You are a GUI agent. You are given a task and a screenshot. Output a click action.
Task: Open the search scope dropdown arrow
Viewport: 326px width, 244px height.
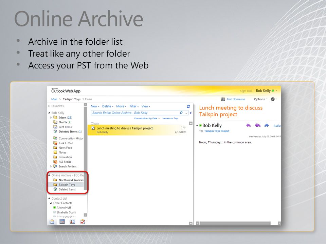(x=186, y=113)
